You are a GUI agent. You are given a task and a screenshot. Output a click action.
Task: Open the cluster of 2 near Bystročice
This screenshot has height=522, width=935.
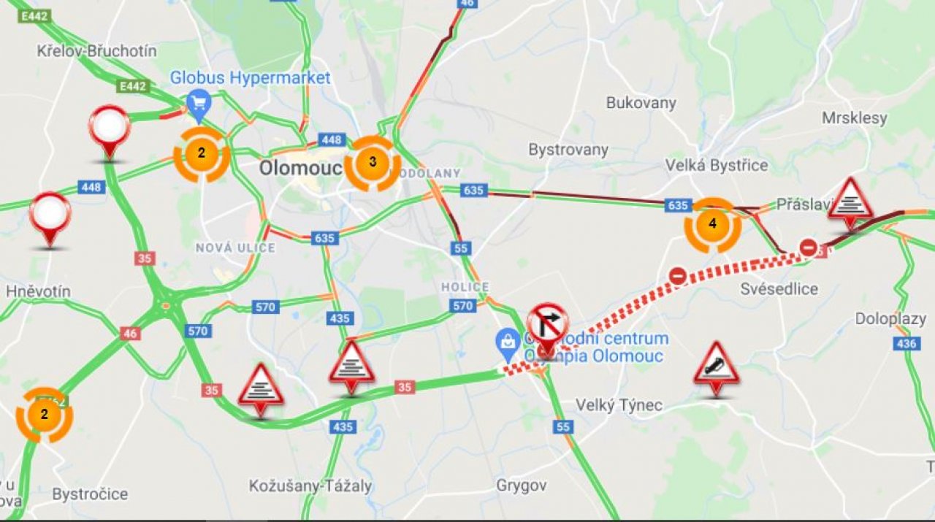click(44, 415)
